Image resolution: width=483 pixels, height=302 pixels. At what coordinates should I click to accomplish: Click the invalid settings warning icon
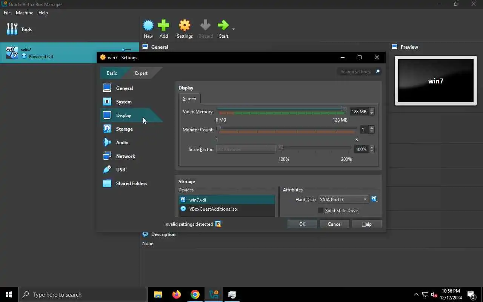[218, 224]
